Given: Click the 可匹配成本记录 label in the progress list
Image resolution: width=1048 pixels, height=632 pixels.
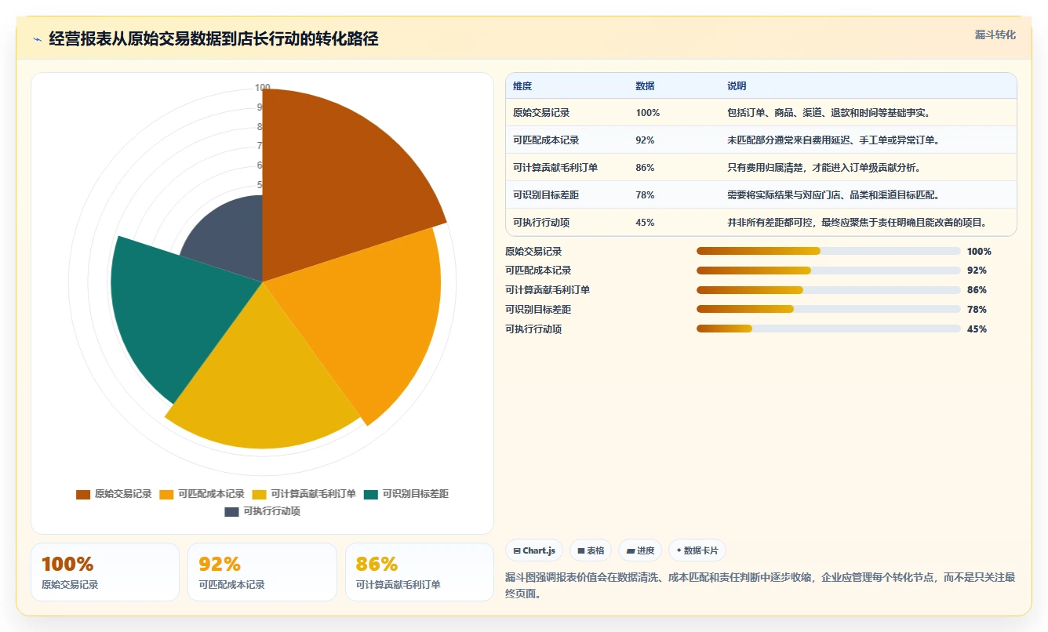Looking at the screenshot, I should pos(538,271).
